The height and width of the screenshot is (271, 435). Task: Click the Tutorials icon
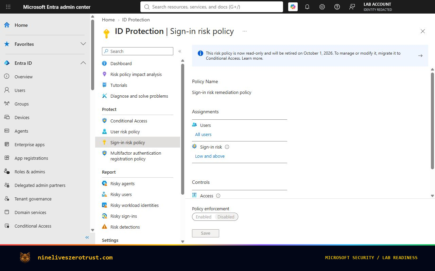coord(105,85)
